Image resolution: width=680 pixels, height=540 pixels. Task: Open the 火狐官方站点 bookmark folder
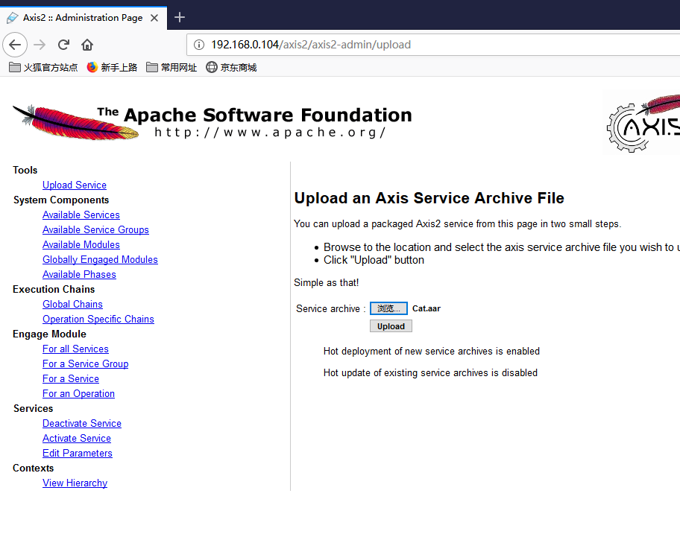43,67
